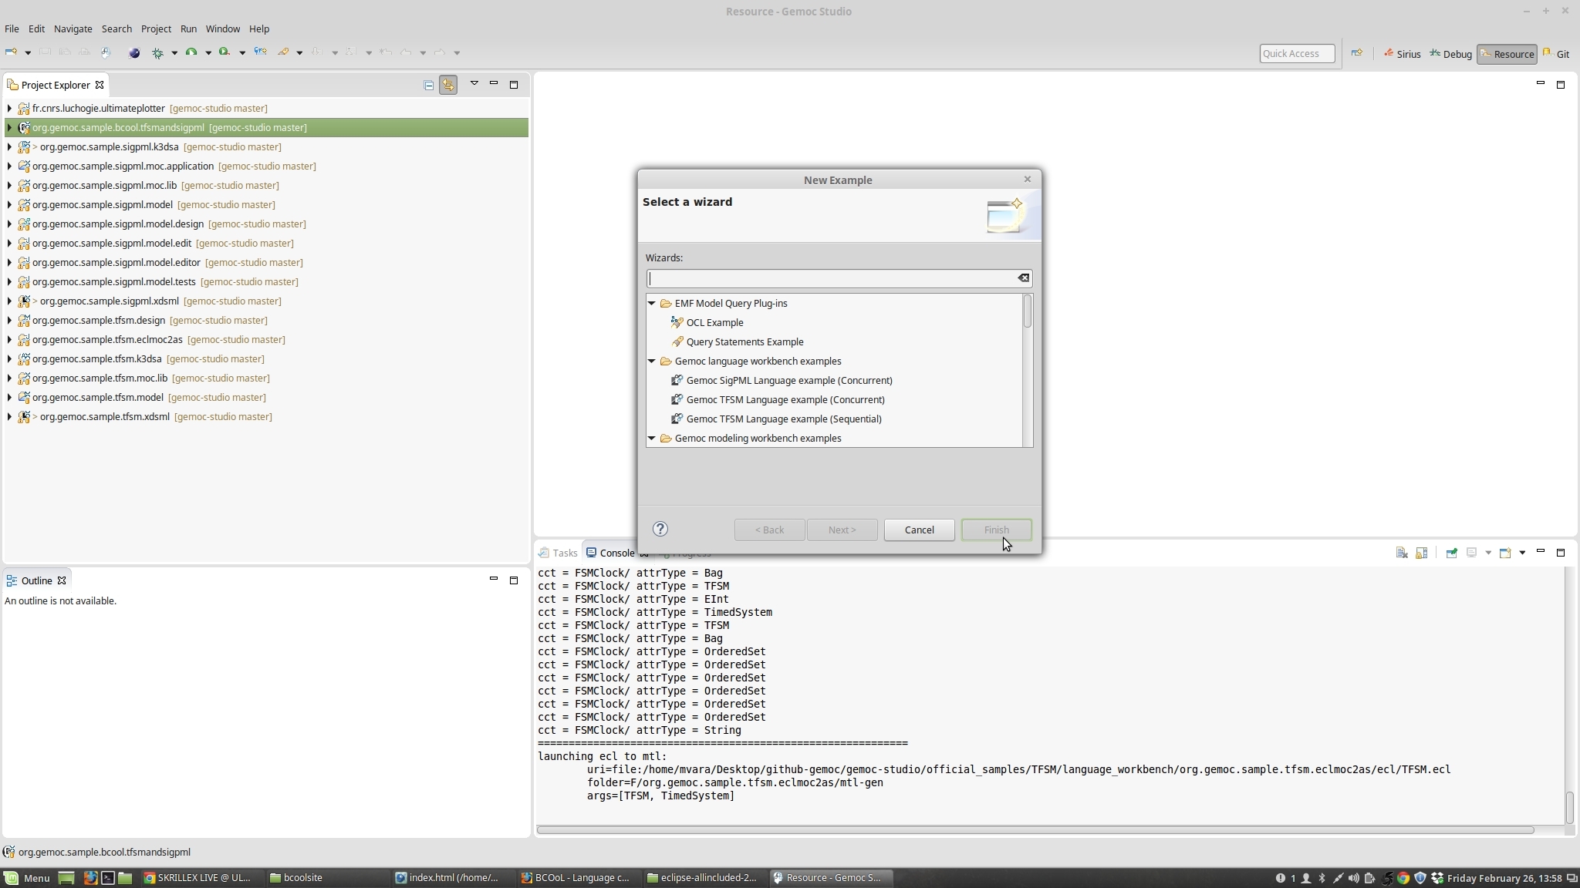Click the Clear Console icon
This screenshot has height=888, width=1580.
coord(1402,553)
